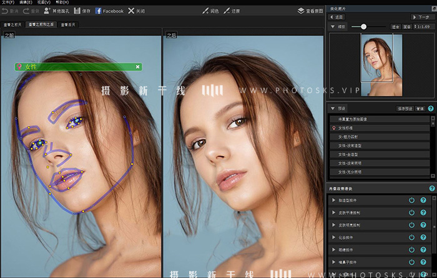Select the touch-up brush with plus icon
This screenshot has width=437, height=278.
coord(205,11)
